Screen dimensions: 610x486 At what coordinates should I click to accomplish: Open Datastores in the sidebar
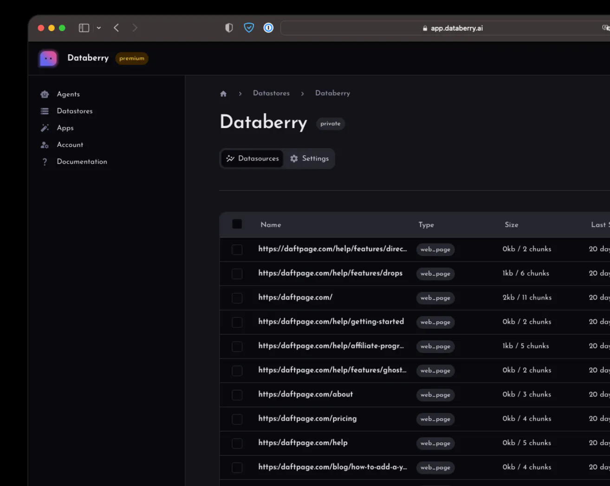tap(75, 111)
